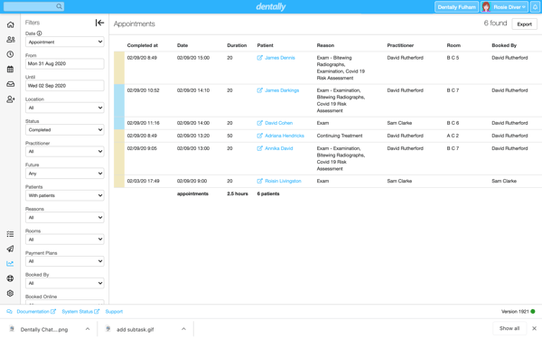Open the Future filter dropdown
The image size is (542, 339).
65,174
